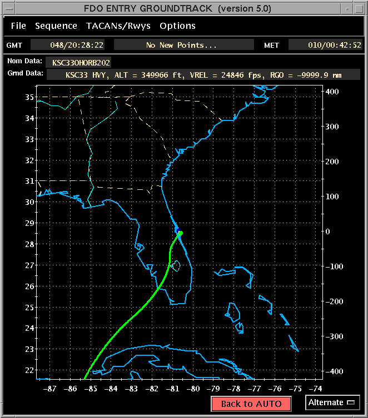Click the Grnd Data label
368x418 pixels.
pos(26,73)
